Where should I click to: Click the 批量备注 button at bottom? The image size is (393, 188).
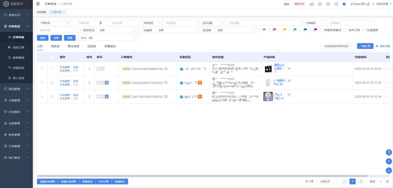[x=120, y=182]
